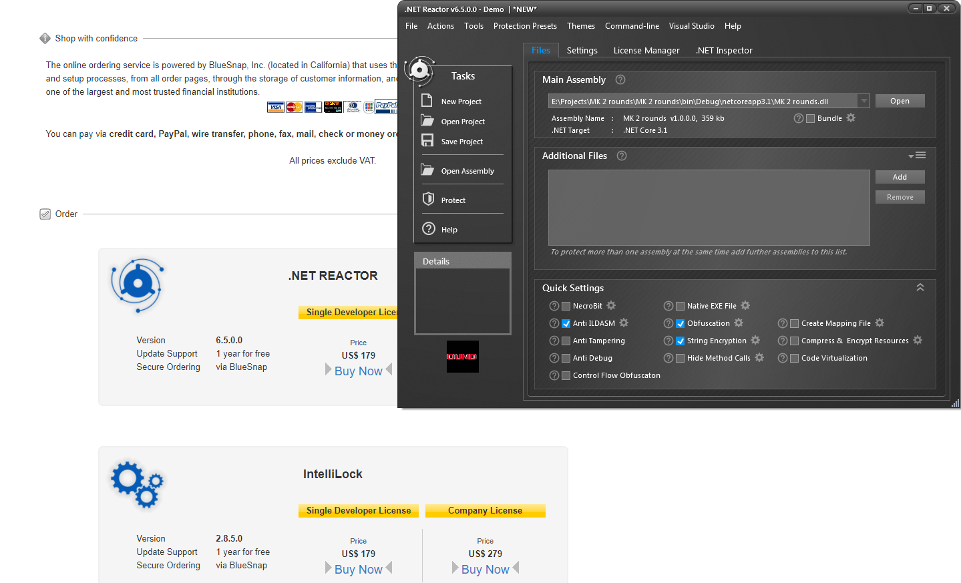This screenshot has width=961, height=583.
Task: Open the Visual Studio menu
Action: [x=692, y=26]
